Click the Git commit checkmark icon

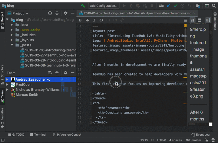coord(175,6)
